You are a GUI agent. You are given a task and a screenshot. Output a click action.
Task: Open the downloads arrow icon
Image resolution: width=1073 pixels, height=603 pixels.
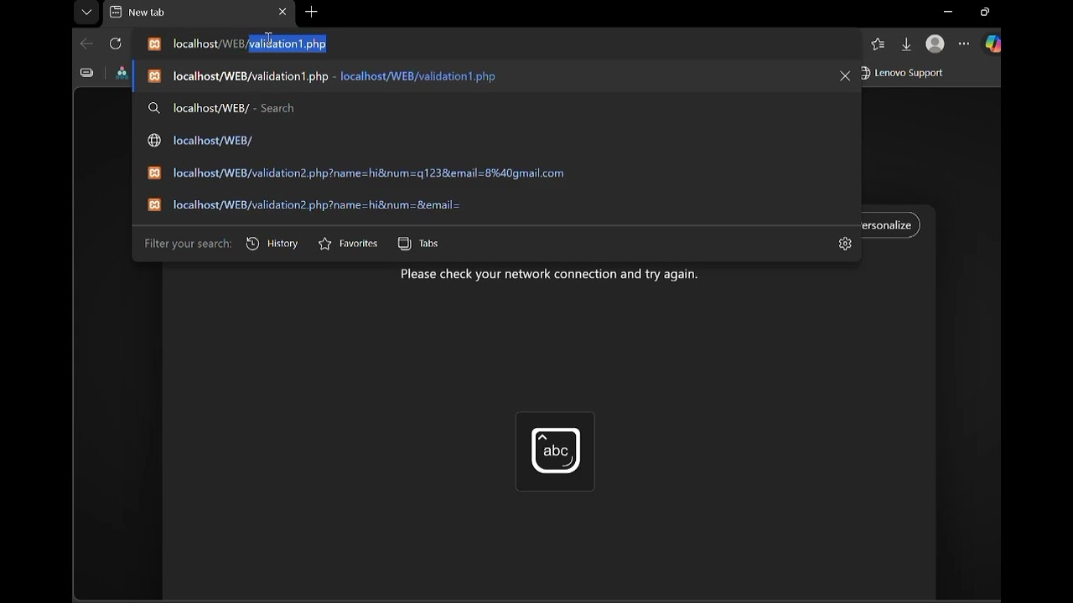pos(906,44)
